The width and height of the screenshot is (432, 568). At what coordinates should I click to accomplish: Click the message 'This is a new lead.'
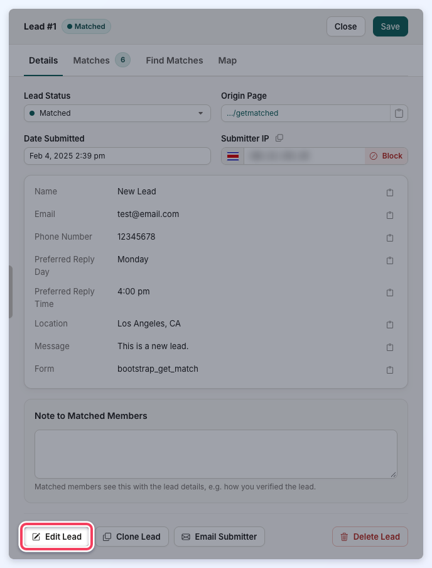(153, 347)
